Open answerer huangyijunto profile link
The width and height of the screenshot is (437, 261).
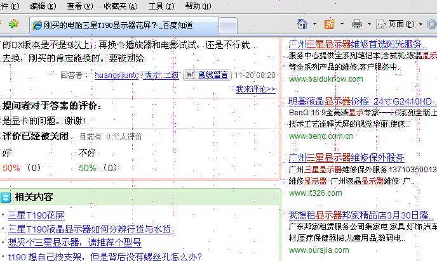(x=116, y=75)
